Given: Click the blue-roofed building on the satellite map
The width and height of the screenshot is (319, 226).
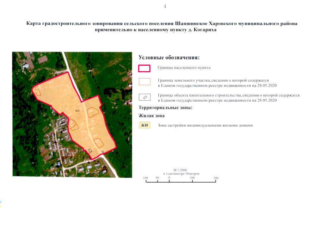Looking at the screenshot, I should coord(59,163).
